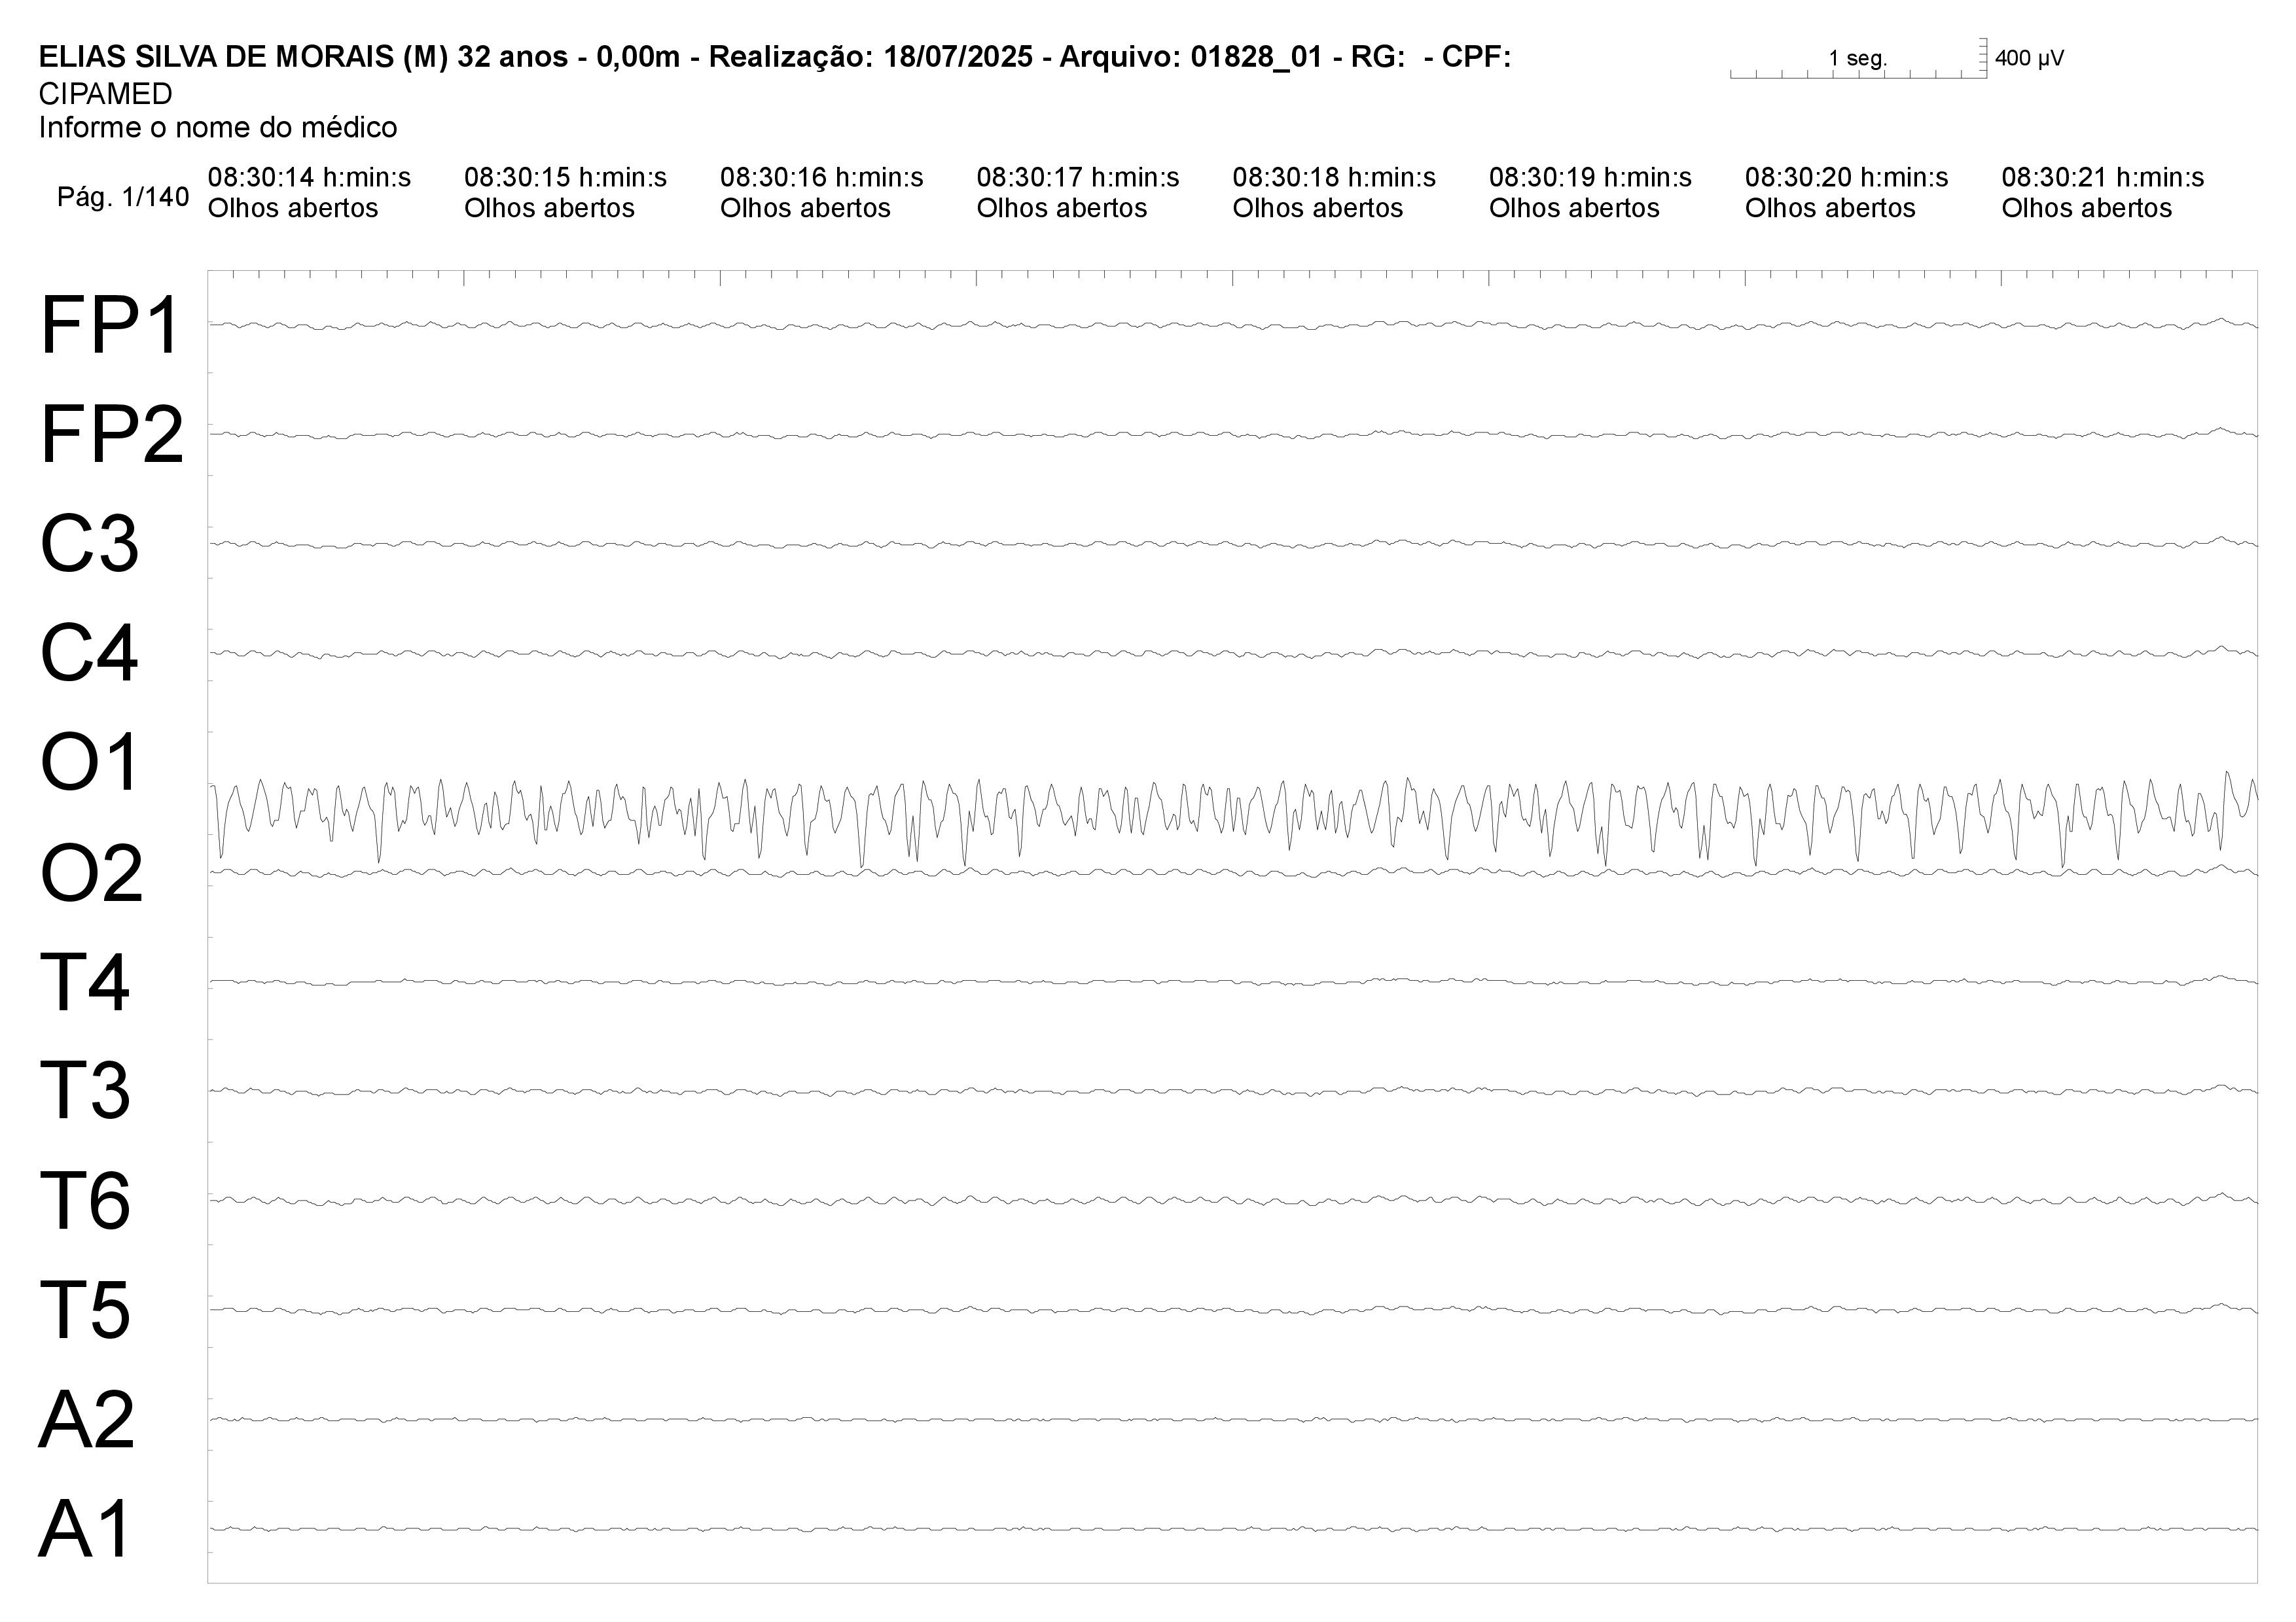Click 'Informe o nome do médico' text
The height and width of the screenshot is (1622, 2296).
pos(218,127)
